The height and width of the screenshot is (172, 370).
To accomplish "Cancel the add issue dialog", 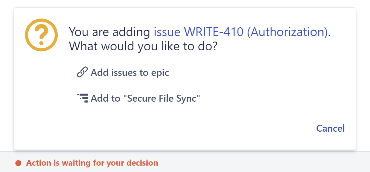I will pos(330,128).
